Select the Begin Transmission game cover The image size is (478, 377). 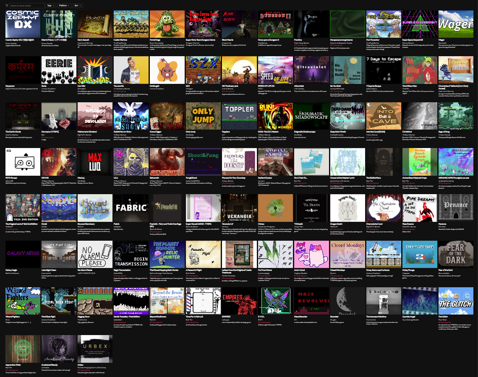pos(131,254)
